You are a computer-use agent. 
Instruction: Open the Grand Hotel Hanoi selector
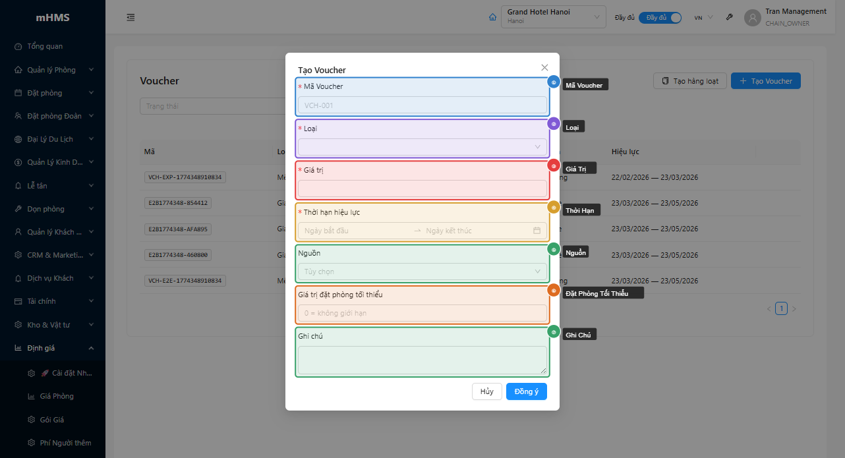point(553,17)
